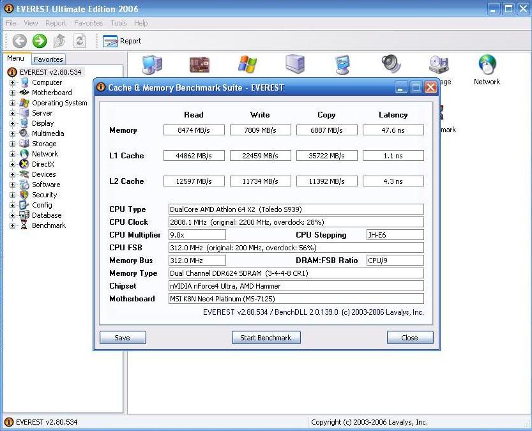
Task: Select EVEREST v2.80.534 root tree item
Action: click(50, 72)
